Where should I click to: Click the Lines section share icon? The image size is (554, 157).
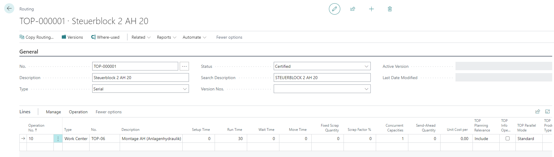[x=538, y=112]
